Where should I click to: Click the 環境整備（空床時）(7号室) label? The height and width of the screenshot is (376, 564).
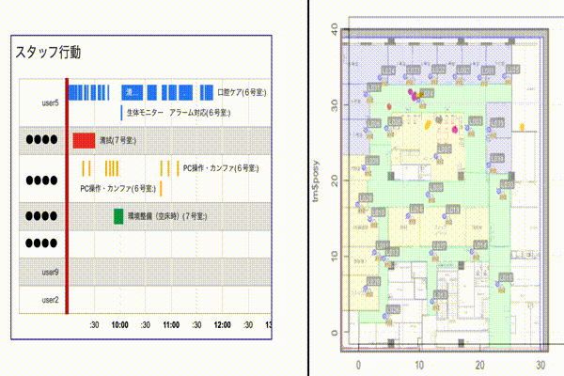(x=167, y=216)
